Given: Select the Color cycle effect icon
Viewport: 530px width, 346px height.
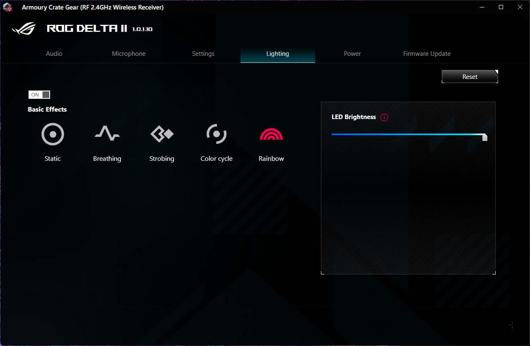Looking at the screenshot, I should click(217, 134).
